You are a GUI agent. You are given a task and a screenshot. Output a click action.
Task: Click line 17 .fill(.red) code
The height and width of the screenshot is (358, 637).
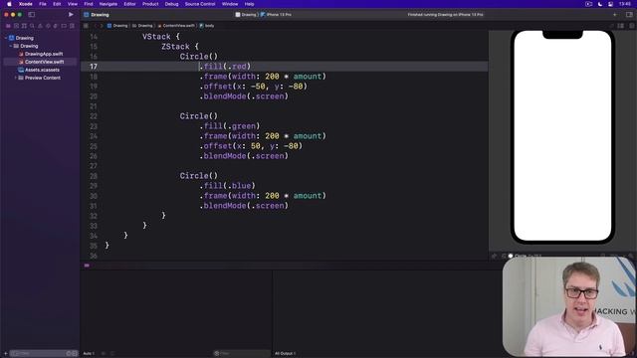pos(225,67)
